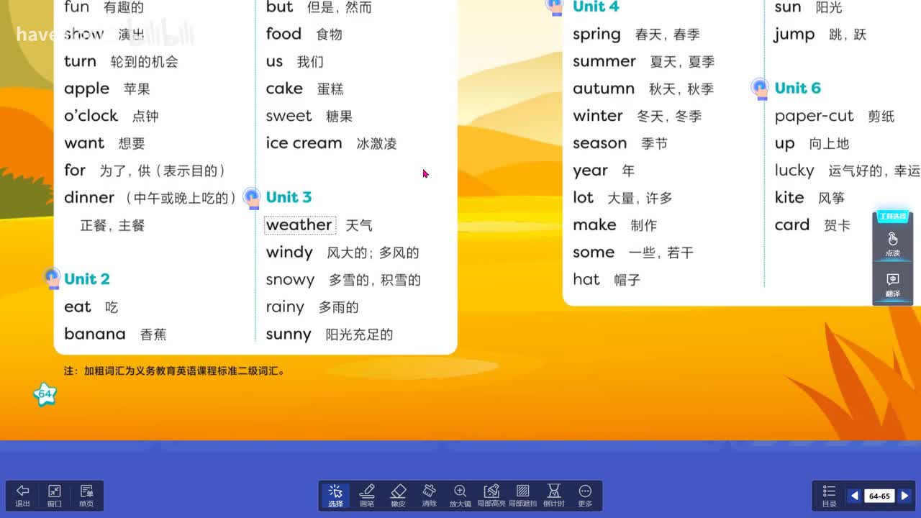921x518 pixels.
Task: Click the word want
Action: click(84, 143)
